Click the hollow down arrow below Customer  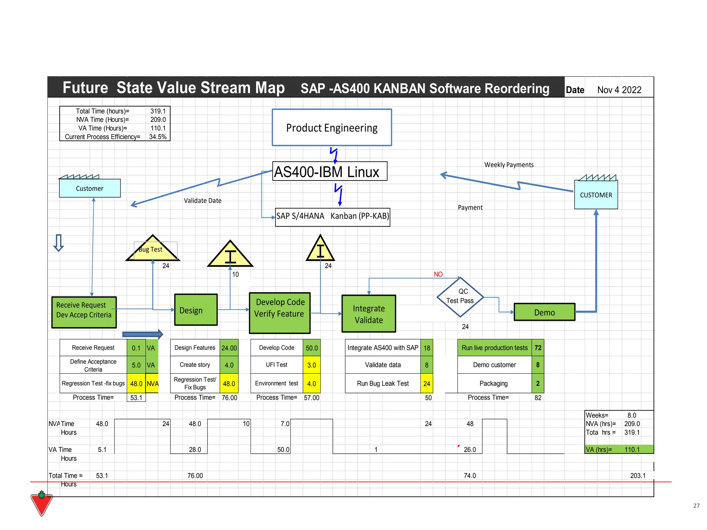59,243
